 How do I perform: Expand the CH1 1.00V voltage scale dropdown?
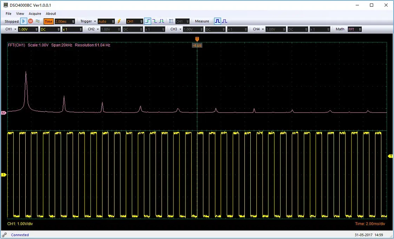[28, 29]
